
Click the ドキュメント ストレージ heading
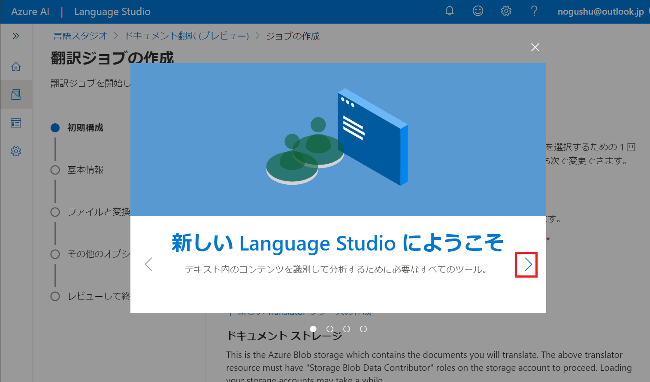click(284, 336)
